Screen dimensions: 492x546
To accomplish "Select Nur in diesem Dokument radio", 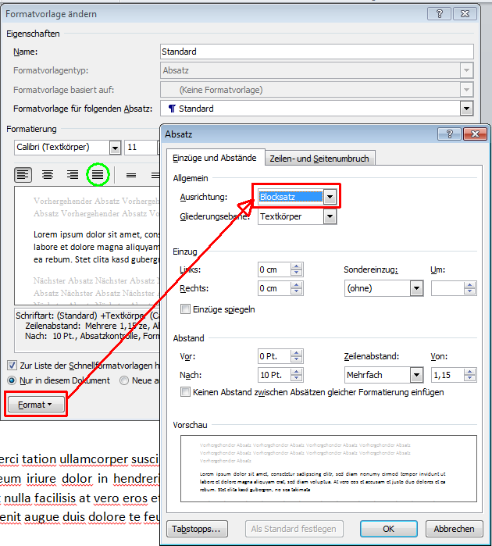I will pyautogui.click(x=12, y=380).
